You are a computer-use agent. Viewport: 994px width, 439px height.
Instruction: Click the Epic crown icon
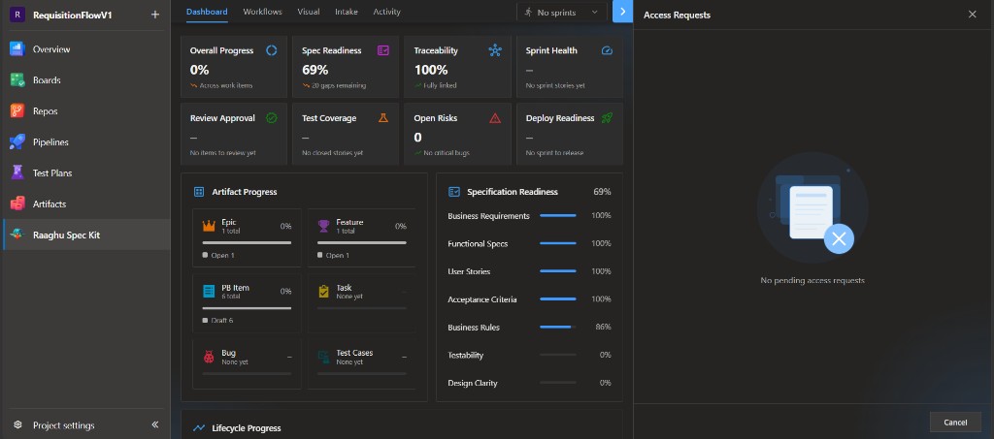(x=209, y=226)
